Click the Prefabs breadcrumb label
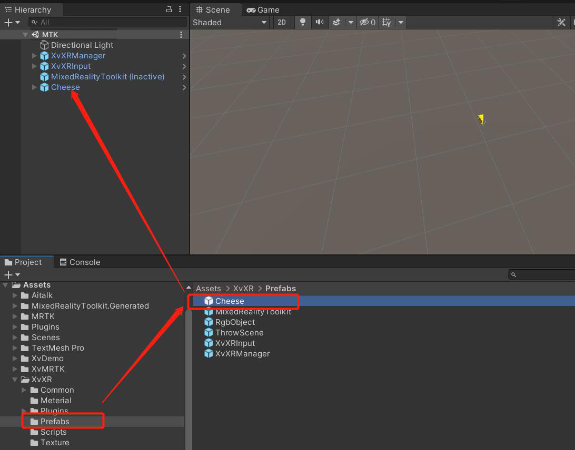The image size is (575, 450). (x=281, y=289)
